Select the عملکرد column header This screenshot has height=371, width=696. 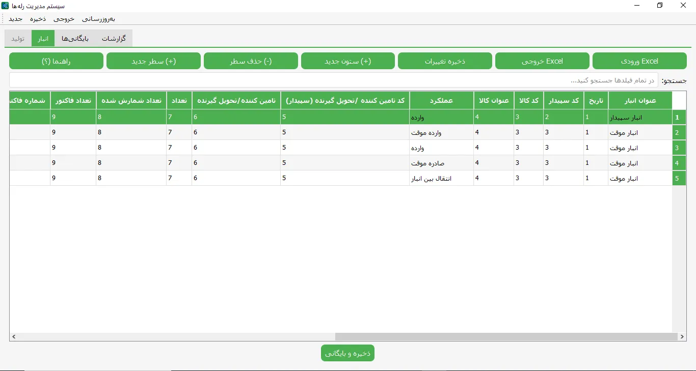pyautogui.click(x=442, y=101)
